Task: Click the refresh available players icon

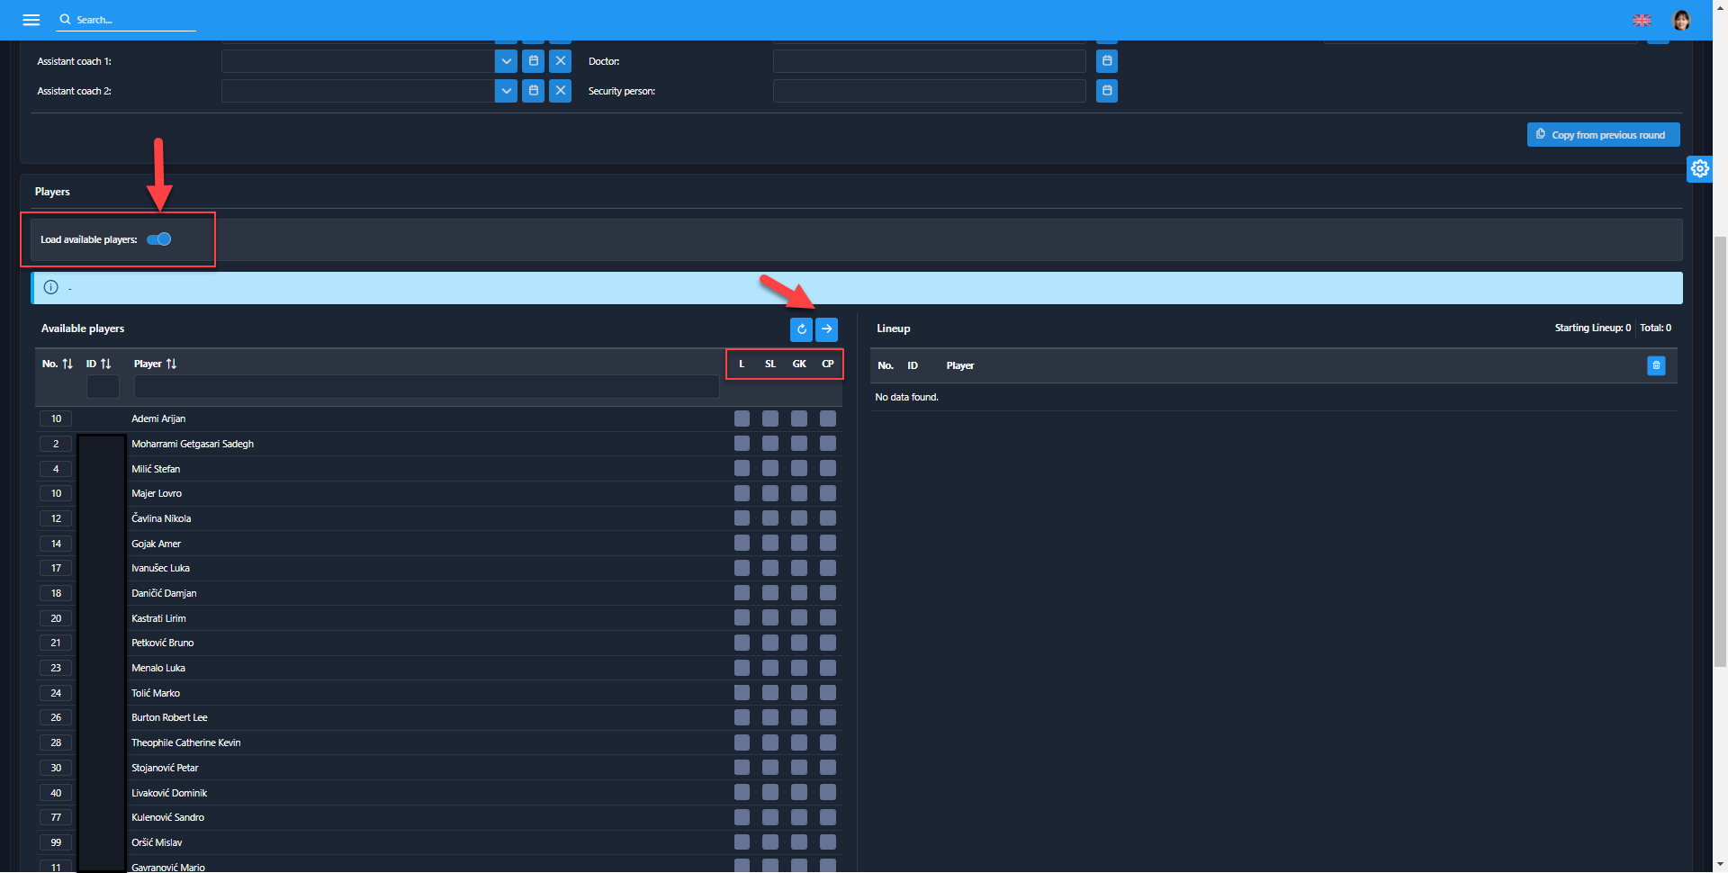Action: tap(801, 329)
